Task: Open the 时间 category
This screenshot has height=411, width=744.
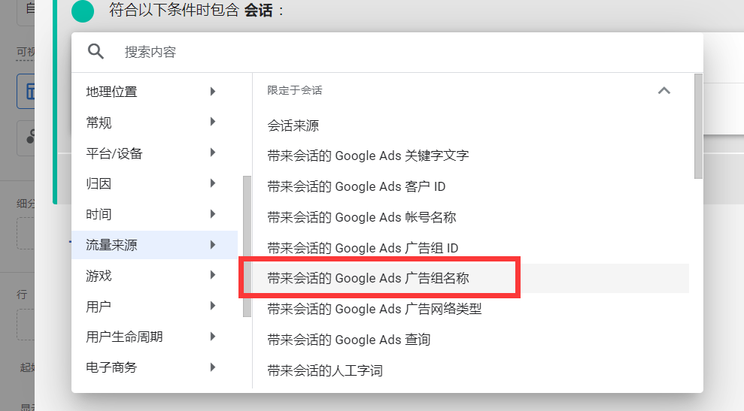Action: point(154,214)
